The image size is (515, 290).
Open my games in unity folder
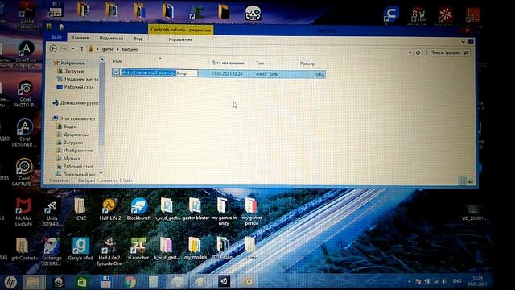(224, 211)
